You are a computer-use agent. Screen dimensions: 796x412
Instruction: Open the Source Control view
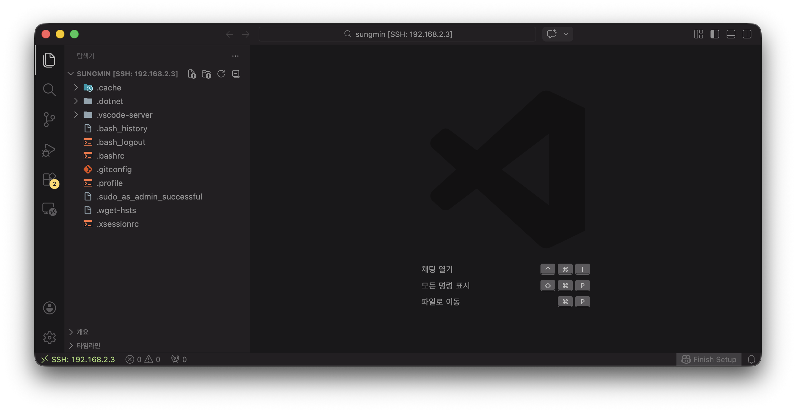pyautogui.click(x=49, y=120)
